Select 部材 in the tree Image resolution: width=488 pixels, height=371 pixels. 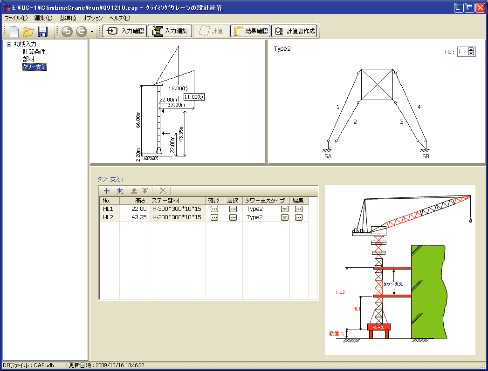click(28, 59)
